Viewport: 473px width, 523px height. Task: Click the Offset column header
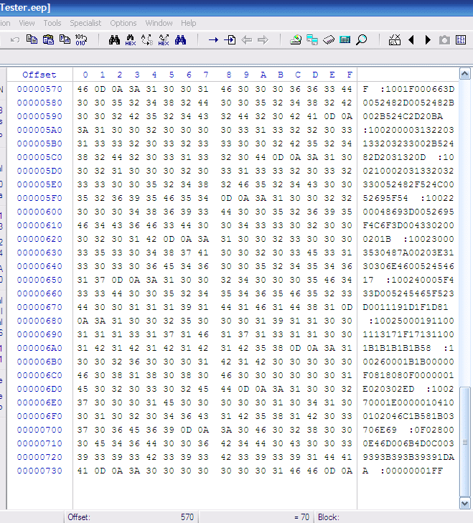click(x=39, y=75)
